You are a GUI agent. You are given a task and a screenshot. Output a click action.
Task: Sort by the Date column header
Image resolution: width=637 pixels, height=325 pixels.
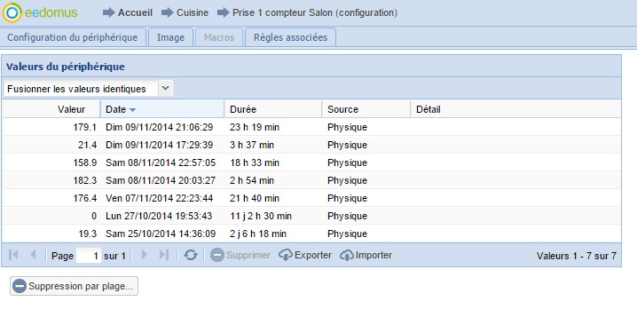pyautogui.click(x=162, y=109)
